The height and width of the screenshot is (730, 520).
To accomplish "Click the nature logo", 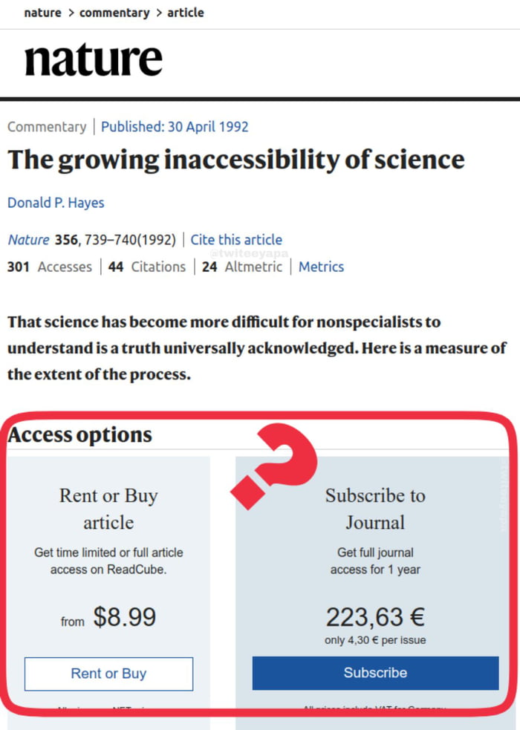I will coord(93,61).
